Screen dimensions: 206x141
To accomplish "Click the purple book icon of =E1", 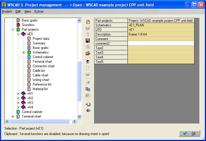I will pyautogui.click(x=23, y=34).
